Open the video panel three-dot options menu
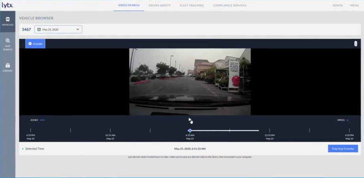364x178 pixels. click(x=356, y=44)
